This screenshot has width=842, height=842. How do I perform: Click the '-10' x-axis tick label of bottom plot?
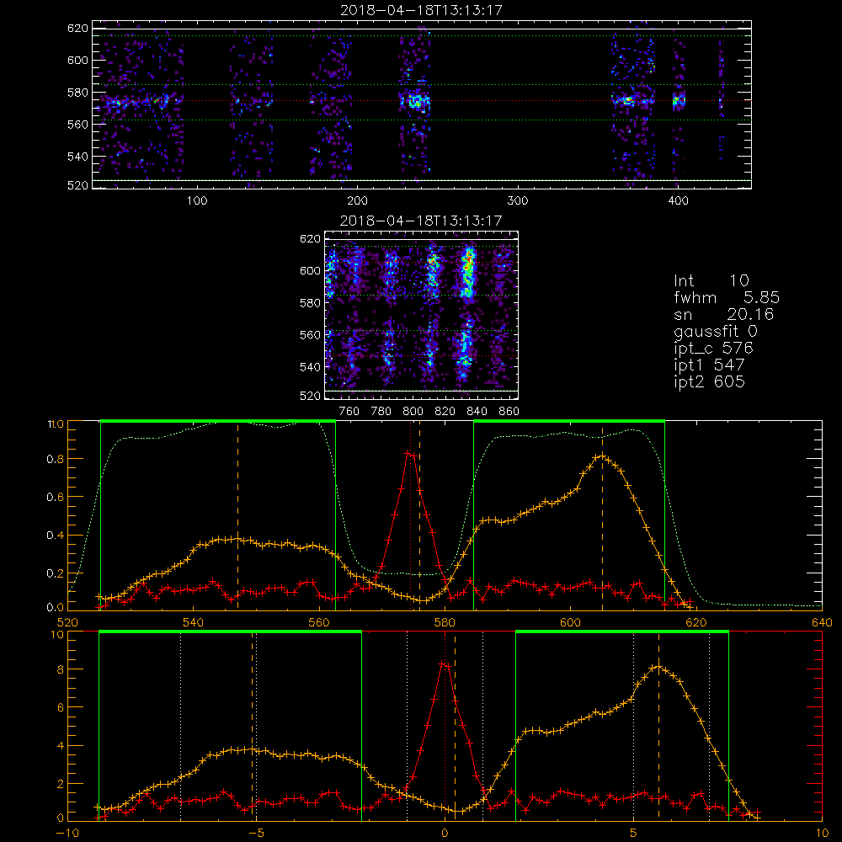[67, 833]
